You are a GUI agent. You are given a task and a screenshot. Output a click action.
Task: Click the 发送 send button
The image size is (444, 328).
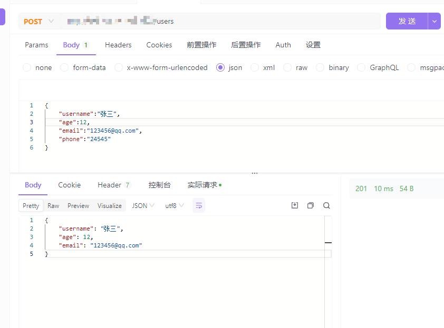tap(407, 21)
